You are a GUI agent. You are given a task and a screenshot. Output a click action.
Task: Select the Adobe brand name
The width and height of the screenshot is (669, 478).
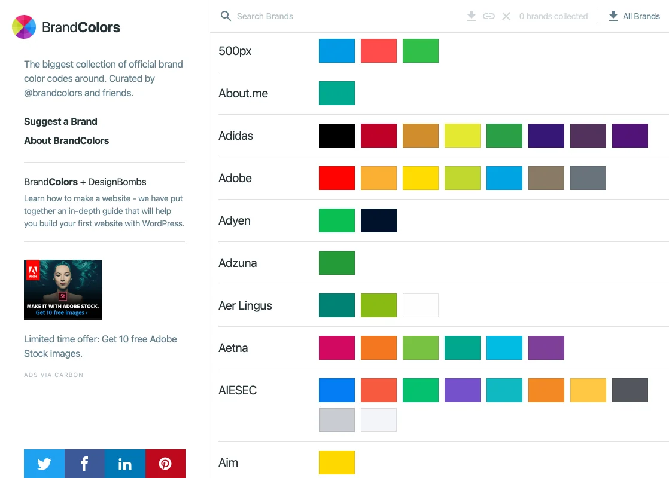coord(235,178)
